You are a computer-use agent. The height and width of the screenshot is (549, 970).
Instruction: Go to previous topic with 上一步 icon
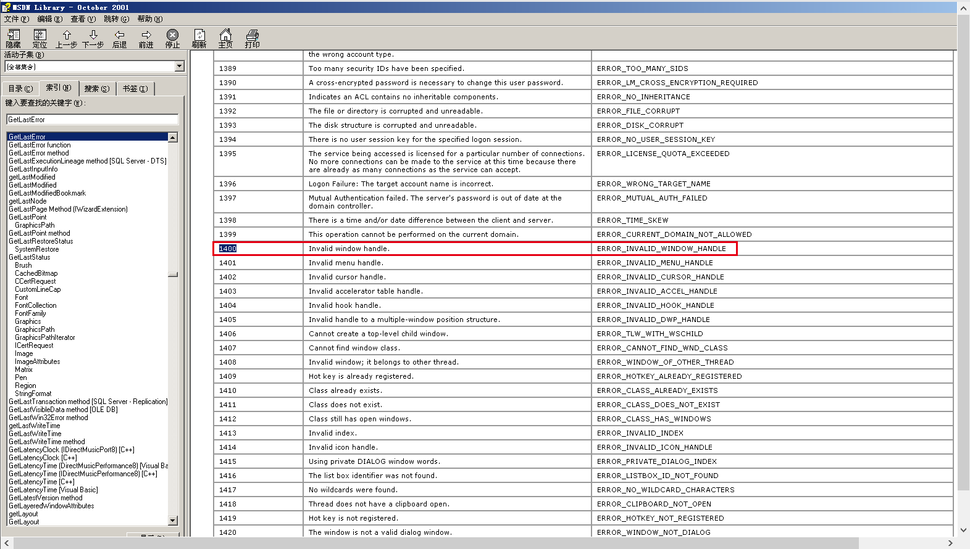click(x=67, y=38)
